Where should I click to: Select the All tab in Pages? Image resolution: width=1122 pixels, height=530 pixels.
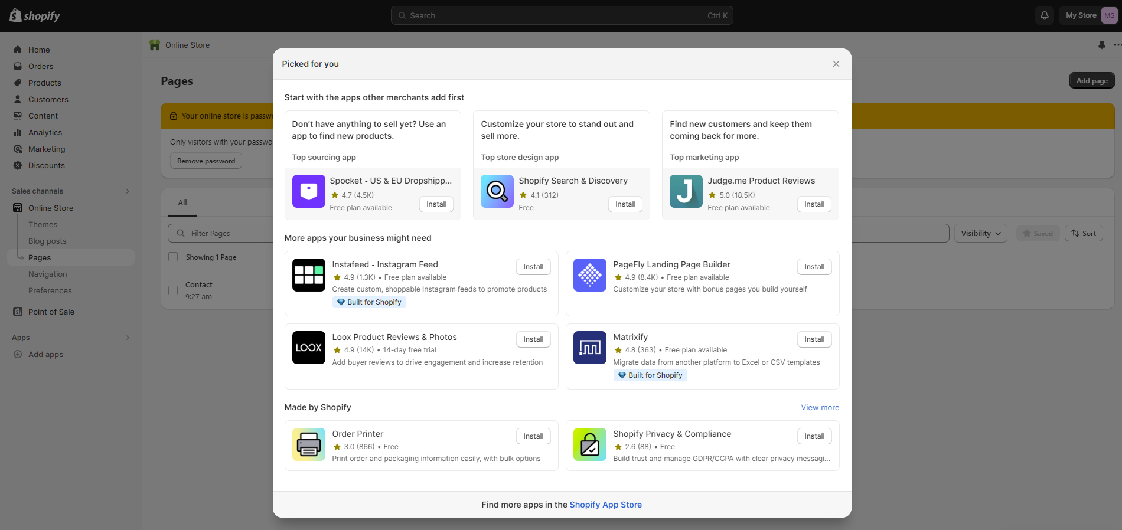(x=182, y=202)
